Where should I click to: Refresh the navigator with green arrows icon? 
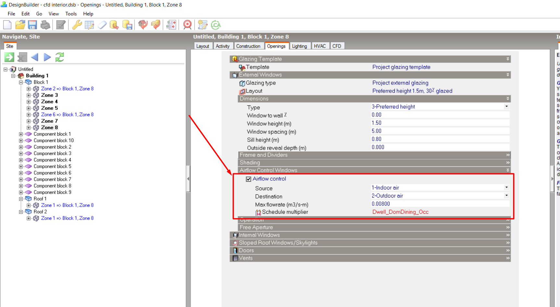[60, 57]
